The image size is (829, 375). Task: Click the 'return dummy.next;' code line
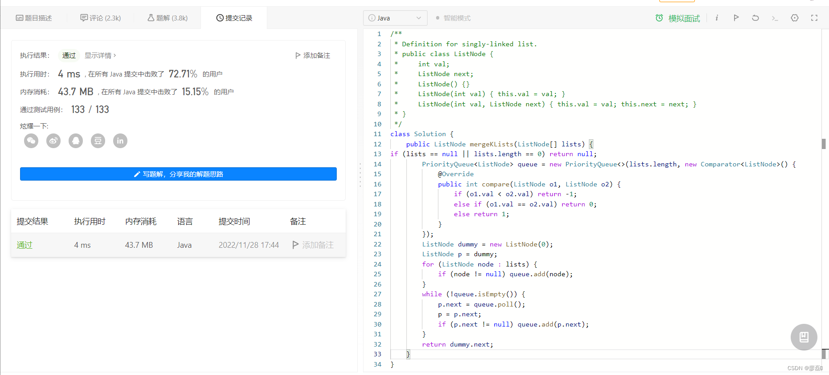click(457, 344)
